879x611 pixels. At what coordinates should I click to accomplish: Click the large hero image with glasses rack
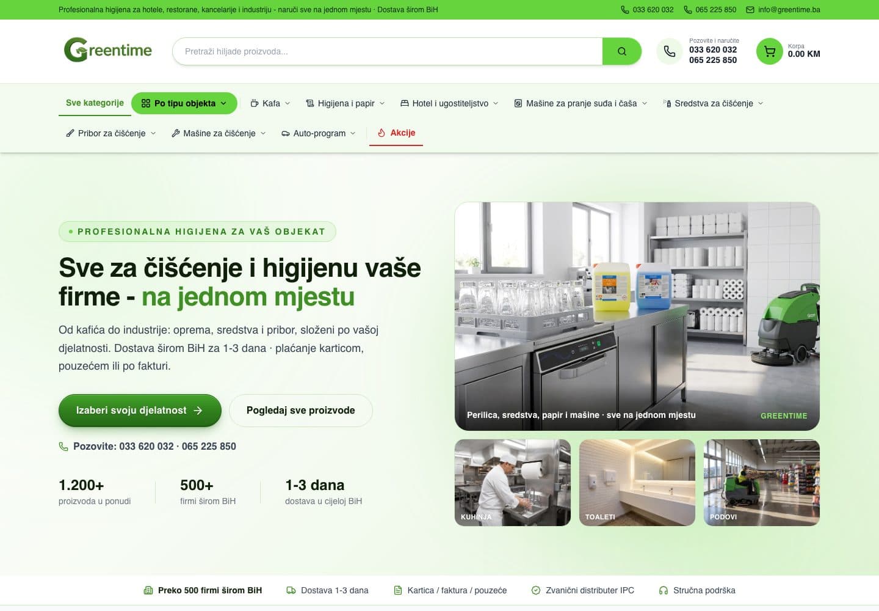[x=637, y=316]
